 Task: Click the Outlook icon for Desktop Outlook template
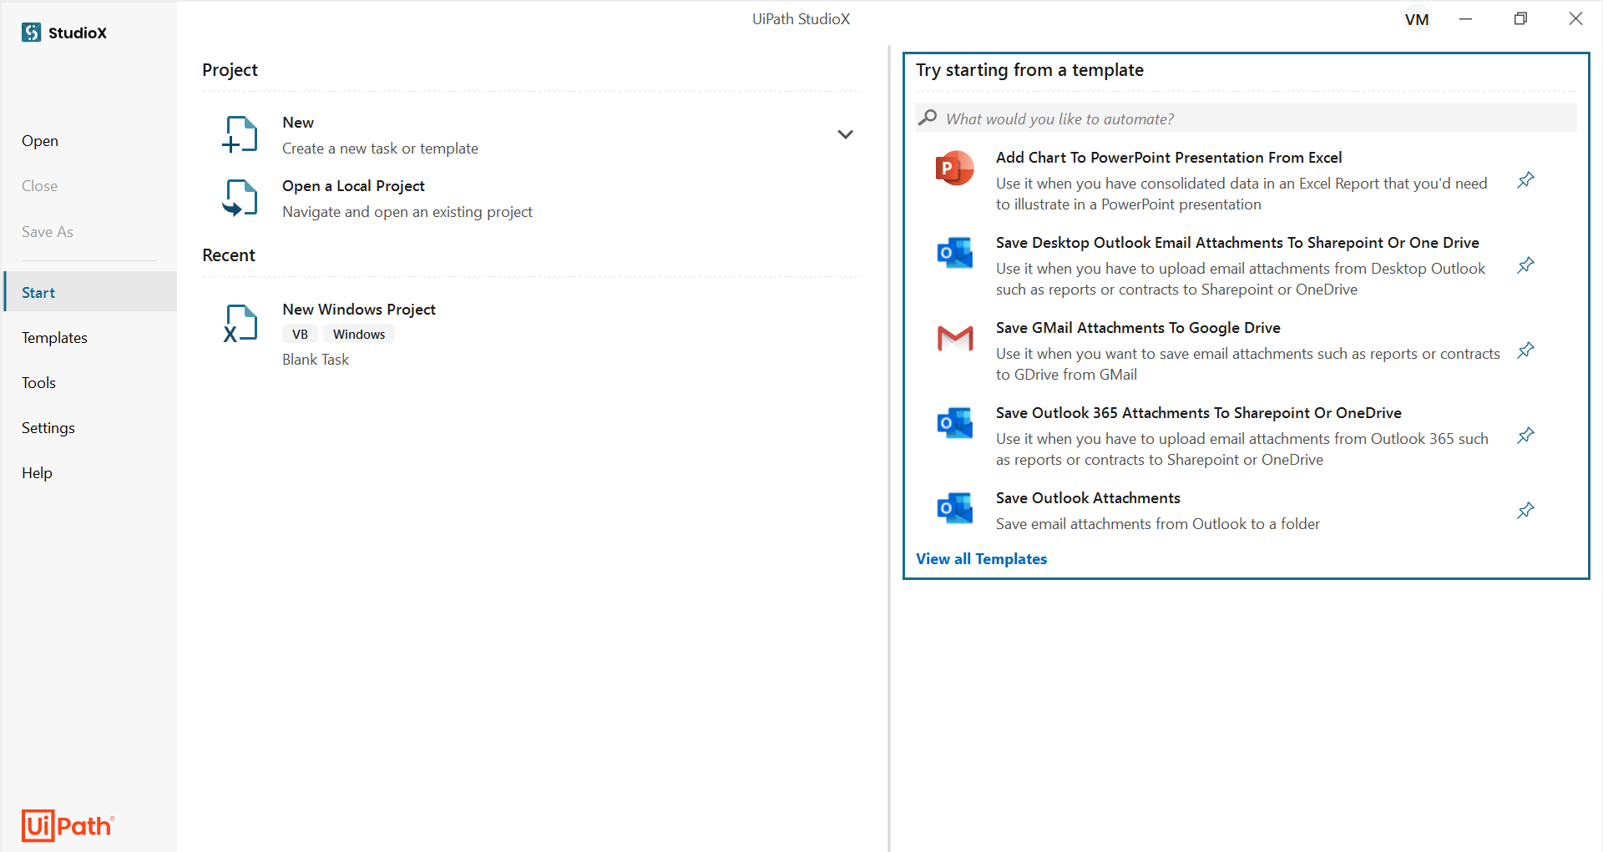click(955, 253)
